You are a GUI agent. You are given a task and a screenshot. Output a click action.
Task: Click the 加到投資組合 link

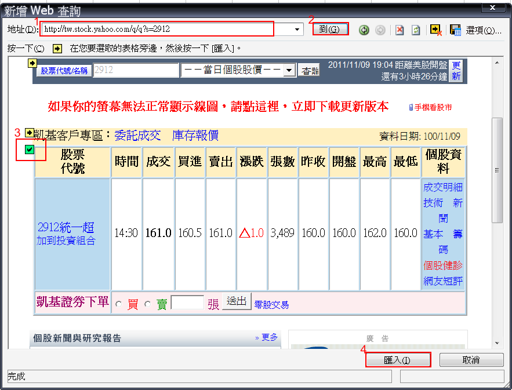[x=66, y=241]
